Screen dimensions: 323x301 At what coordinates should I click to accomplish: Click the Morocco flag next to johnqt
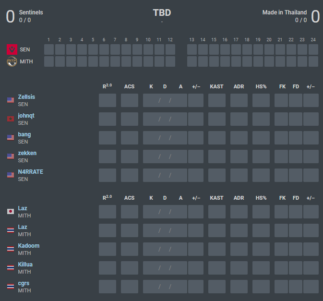(11, 119)
